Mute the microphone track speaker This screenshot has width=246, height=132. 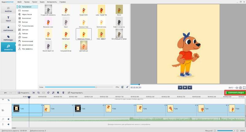point(9,124)
